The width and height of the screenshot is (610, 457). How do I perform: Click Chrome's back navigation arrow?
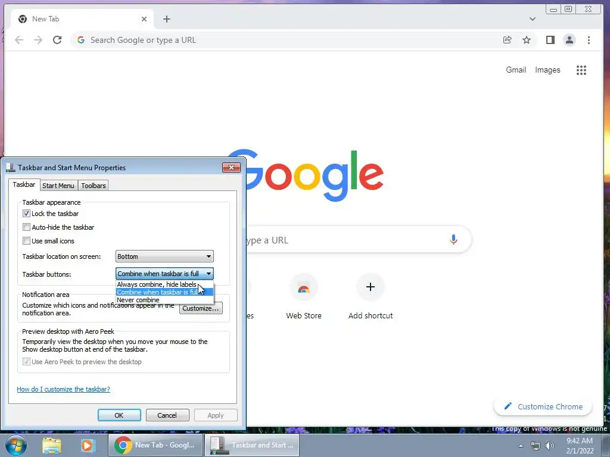click(19, 40)
